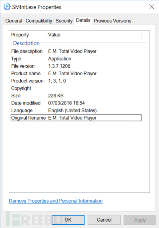
Task: Select the Language property row
Action: 76,111
